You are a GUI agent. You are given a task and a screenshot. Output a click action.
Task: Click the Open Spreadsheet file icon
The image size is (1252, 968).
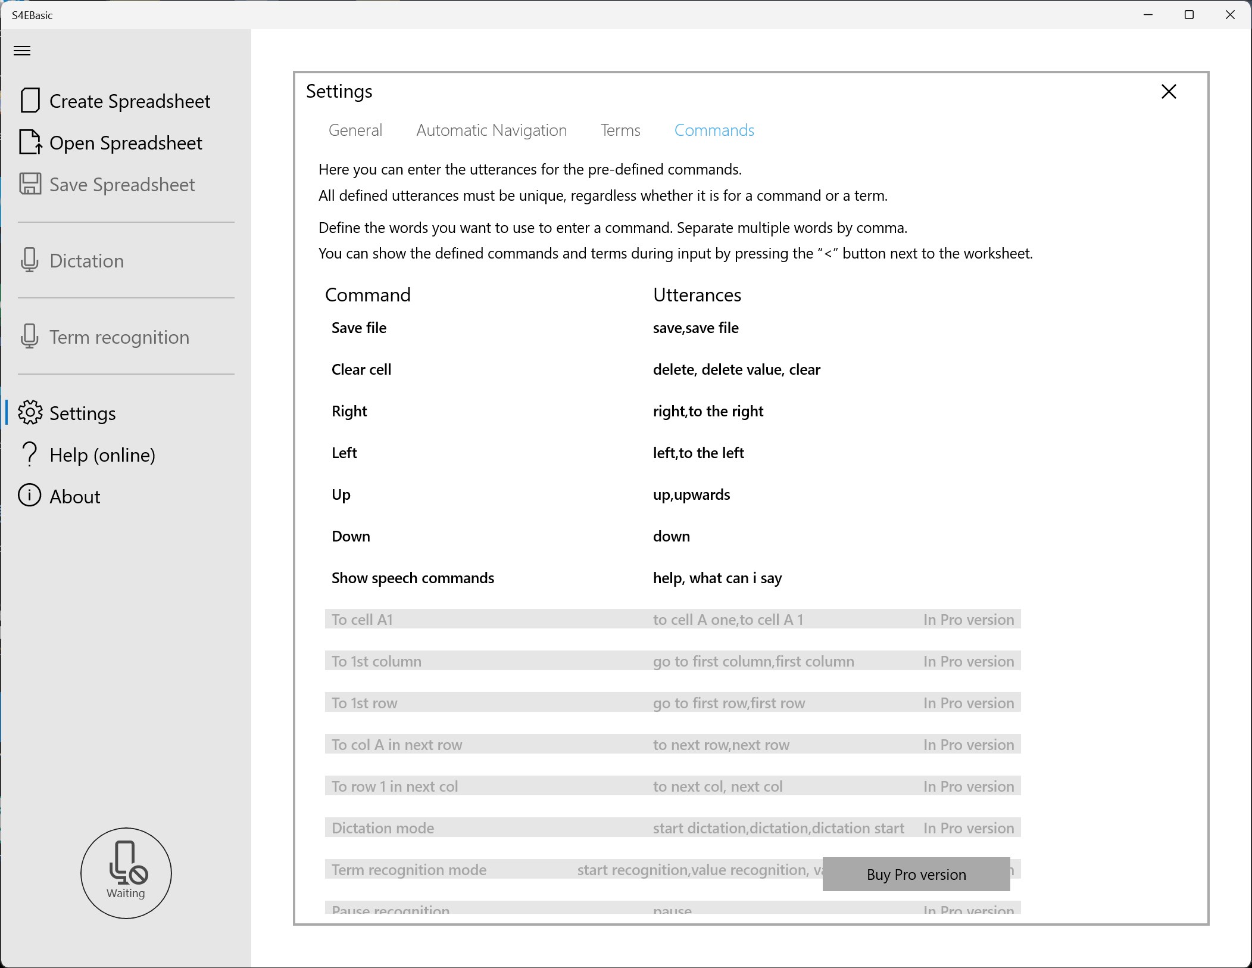pos(30,142)
